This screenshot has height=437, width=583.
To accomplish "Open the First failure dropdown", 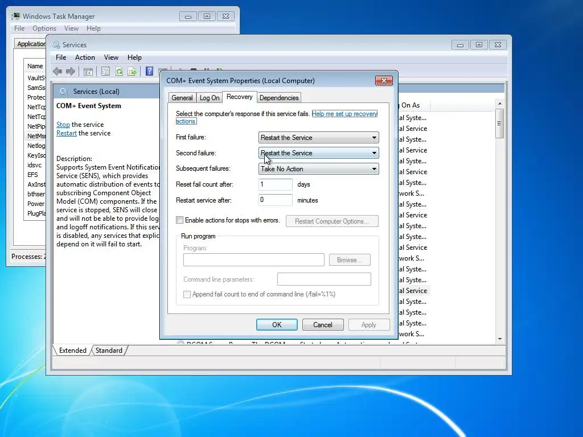I will tap(319, 138).
